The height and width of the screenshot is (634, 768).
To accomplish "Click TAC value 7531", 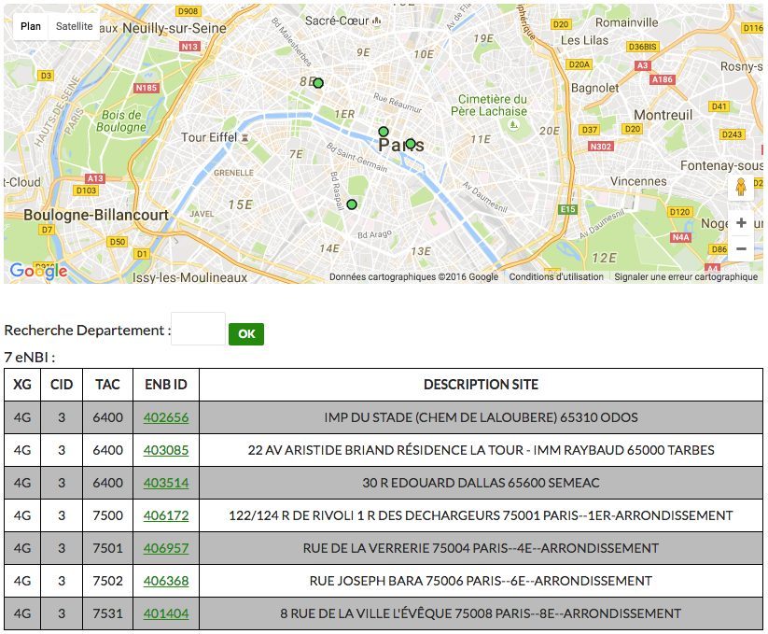I will coord(107,613).
